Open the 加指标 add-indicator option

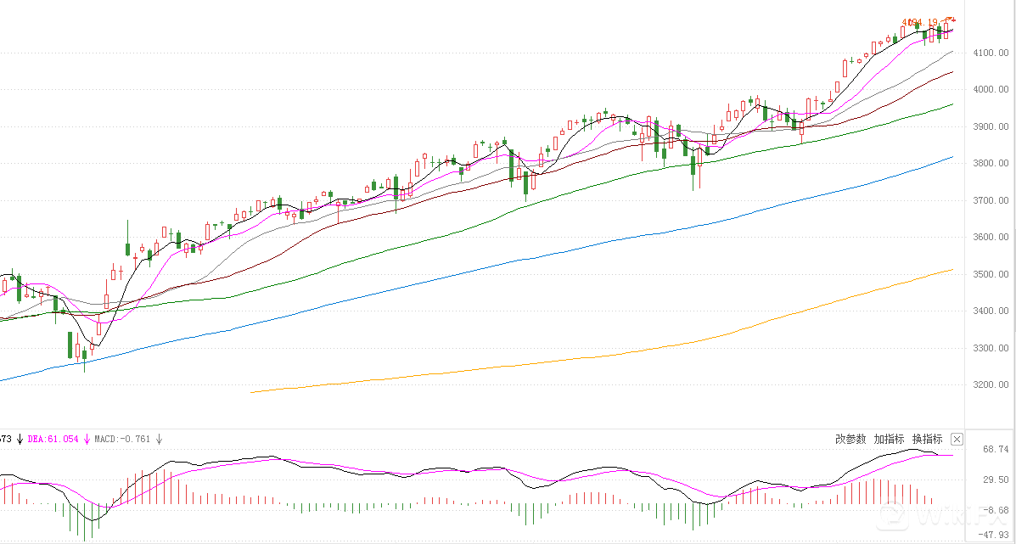coord(889,439)
